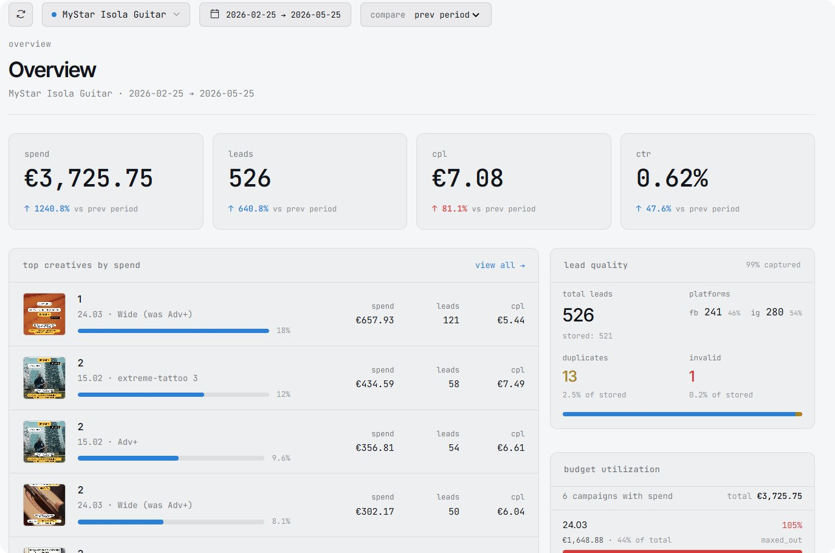
Task: Click the cpl value €5.44
Action: [x=511, y=320]
